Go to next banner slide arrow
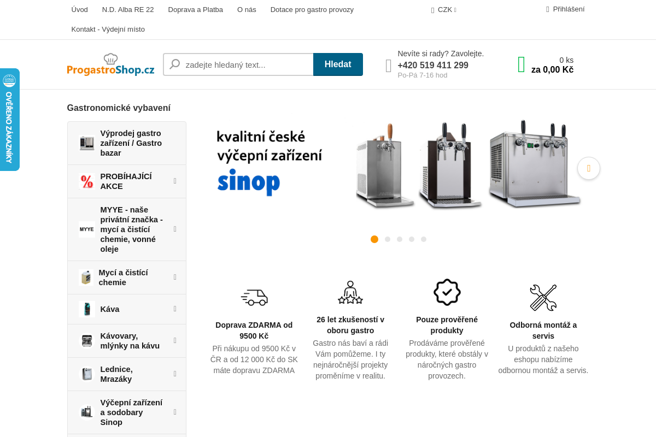 coord(589,168)
